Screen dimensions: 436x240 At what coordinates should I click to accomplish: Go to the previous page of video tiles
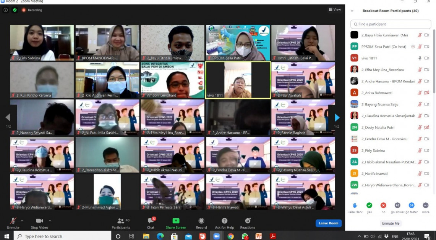8,117
